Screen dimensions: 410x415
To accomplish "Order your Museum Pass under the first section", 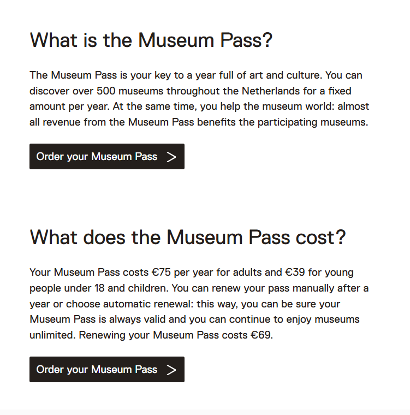I will [107, 156].
